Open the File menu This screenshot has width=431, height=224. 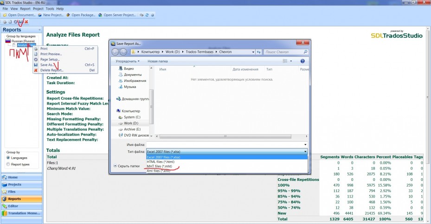5,9
